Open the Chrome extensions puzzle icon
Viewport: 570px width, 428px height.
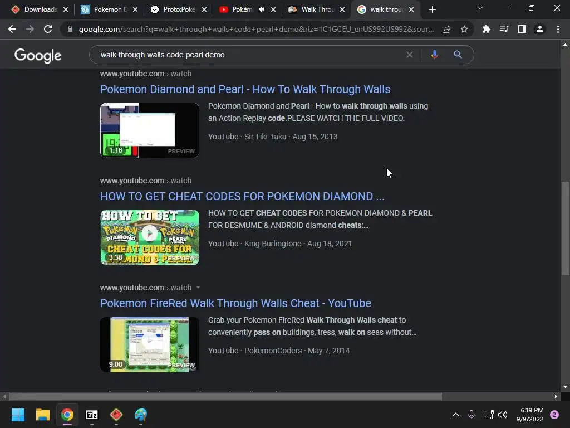486,29
